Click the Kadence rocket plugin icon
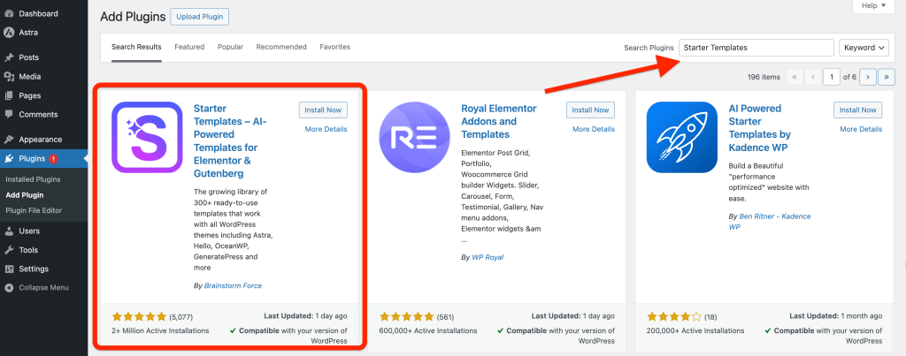Image resolution: width=906 pixels, height=356 pixels. [x=681, y=138]
